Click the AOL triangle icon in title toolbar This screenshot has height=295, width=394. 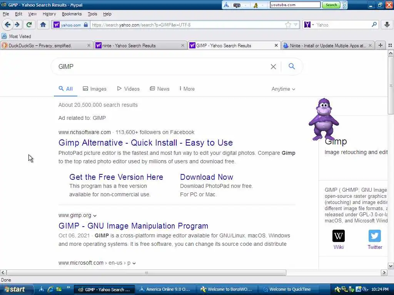pyautogui.click(x=226, y=5)
